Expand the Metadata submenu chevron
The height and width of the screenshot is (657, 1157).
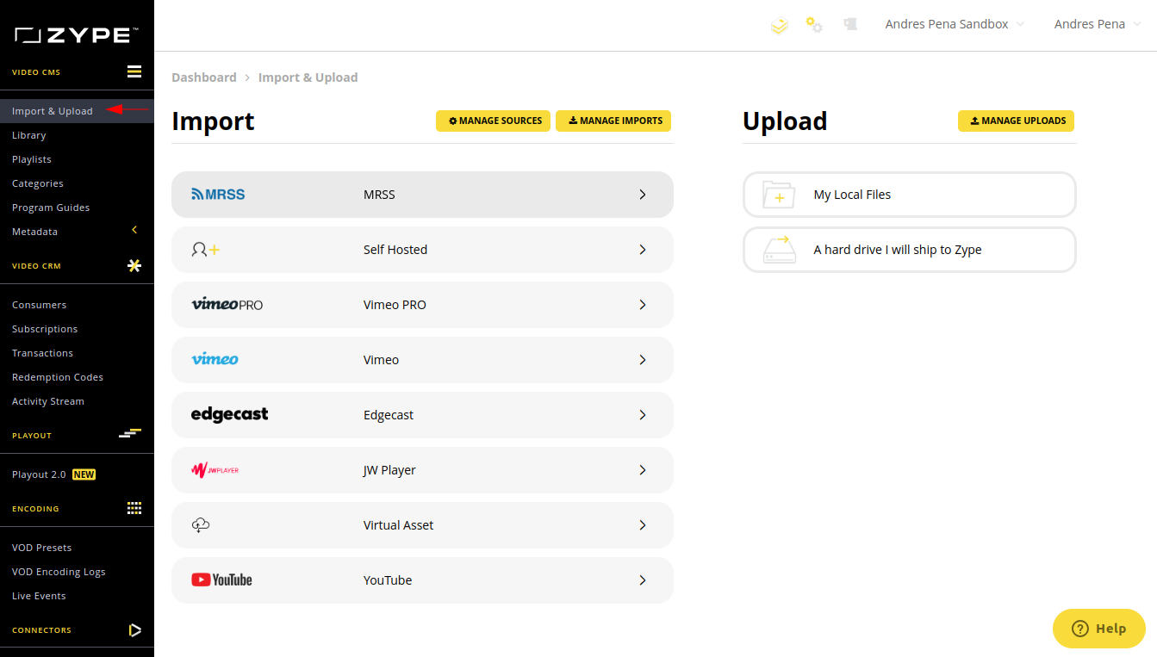tap(134, 230)
